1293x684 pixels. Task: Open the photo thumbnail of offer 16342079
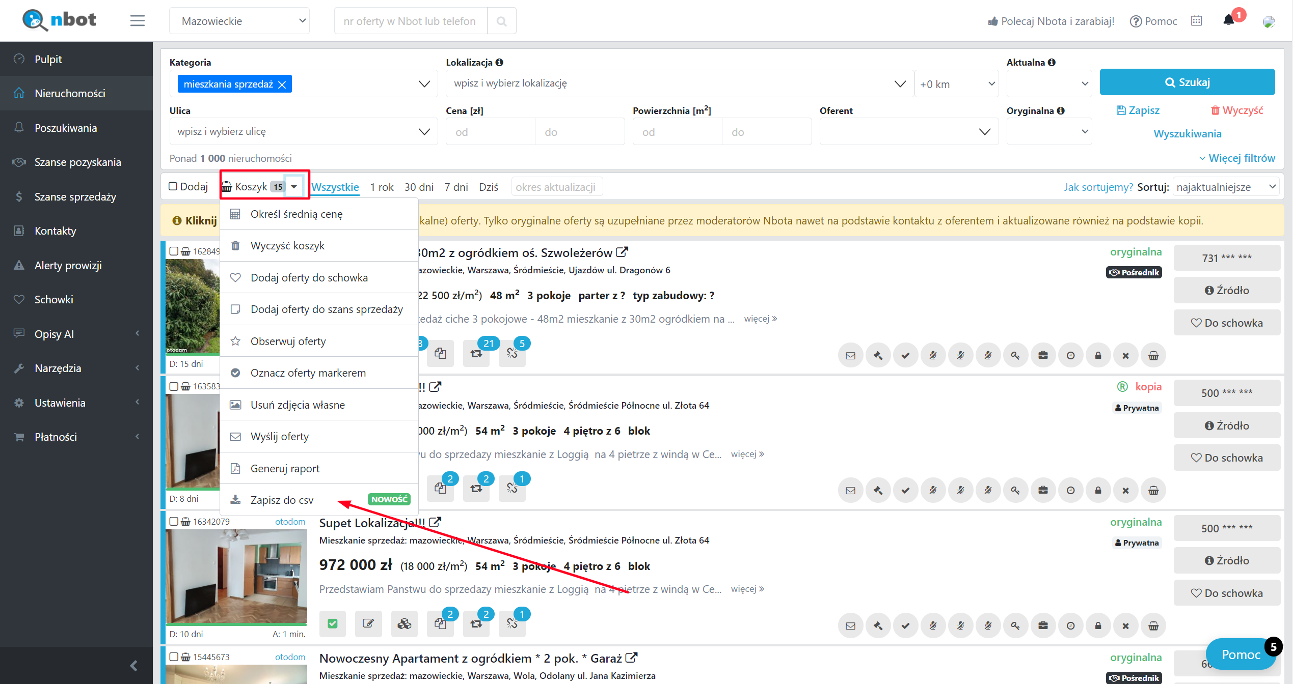point(236,577)
